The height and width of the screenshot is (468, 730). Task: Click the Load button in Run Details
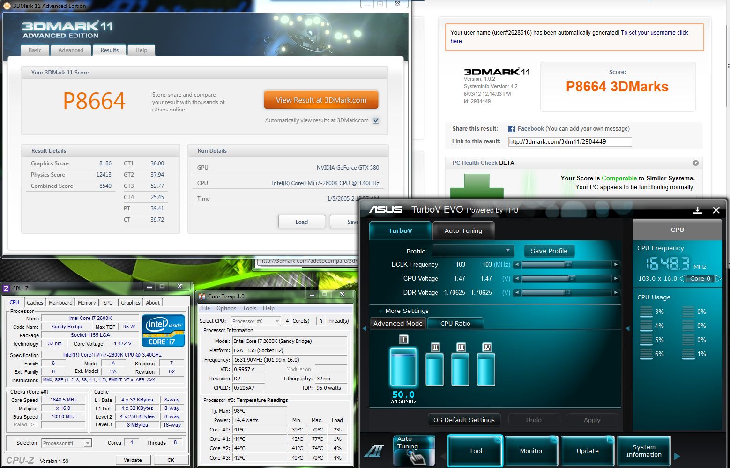click(x=301, y=222)
